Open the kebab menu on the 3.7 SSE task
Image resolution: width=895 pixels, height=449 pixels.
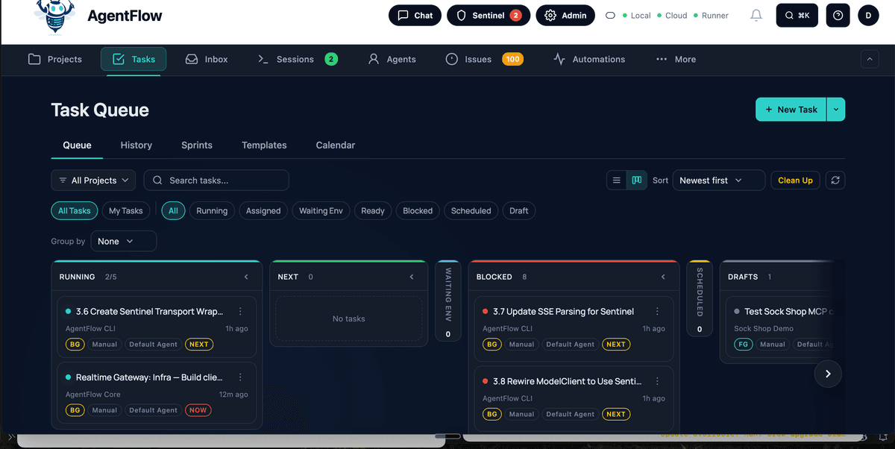coord(657,311)
